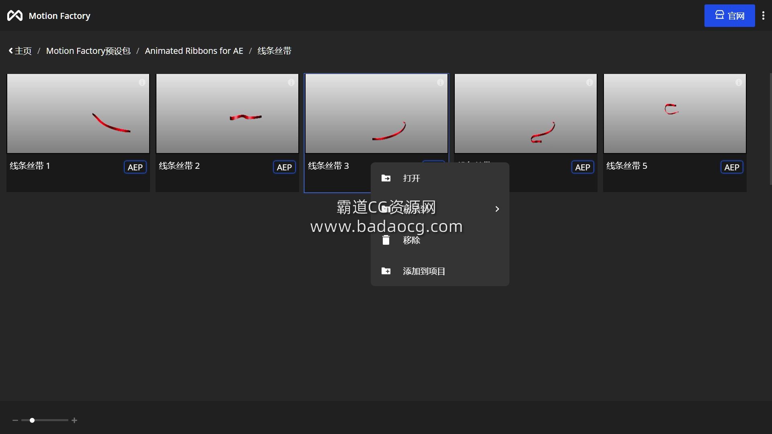This screenshot has height=434, width=772.
Task: Expand the submenu arrow in context menu
Action: point(497,209)
